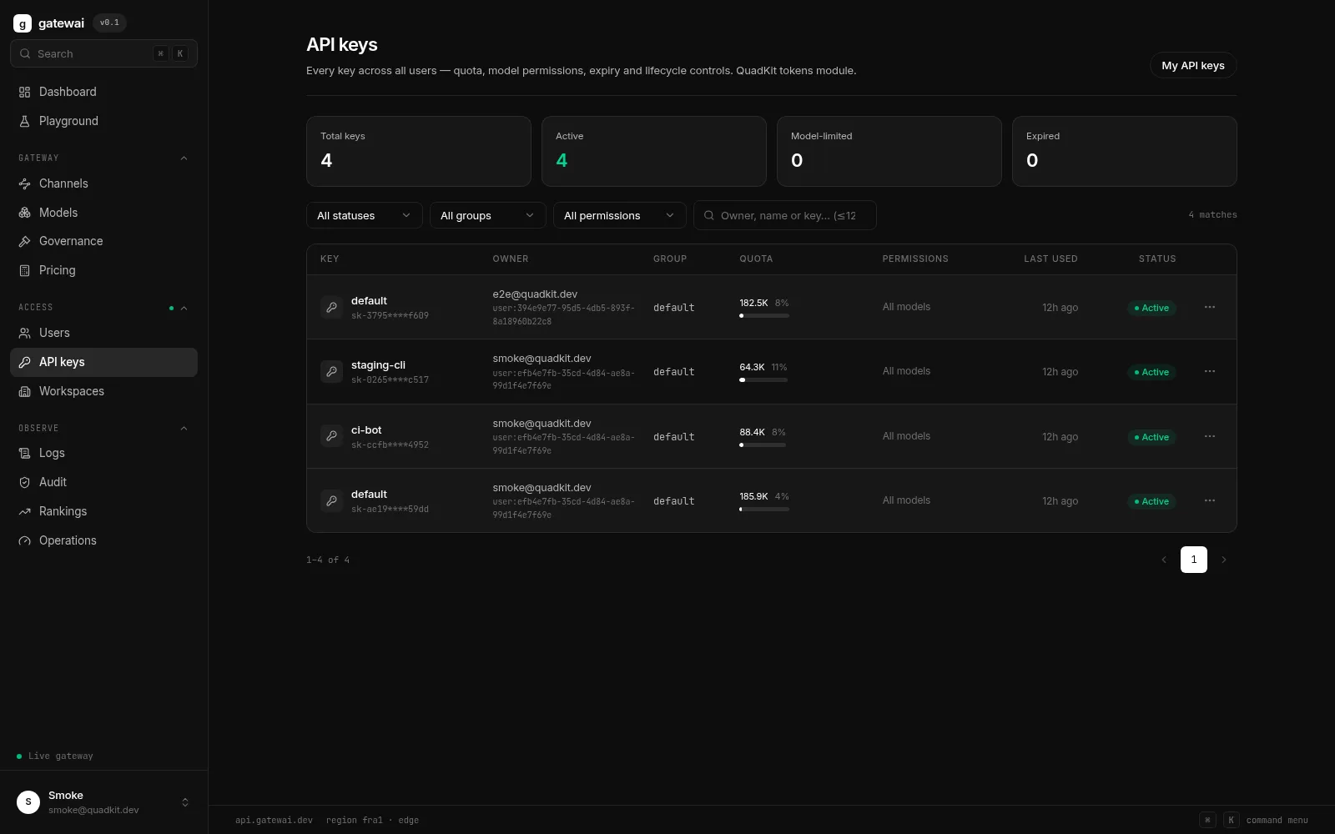
Task: Click the key name ci-bot
Action: pyautogui.click(x=366, y=430)
